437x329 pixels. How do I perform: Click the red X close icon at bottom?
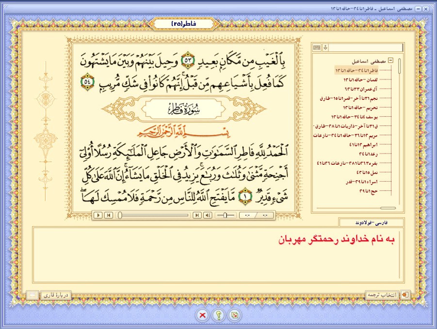click(x=203, y=315)
